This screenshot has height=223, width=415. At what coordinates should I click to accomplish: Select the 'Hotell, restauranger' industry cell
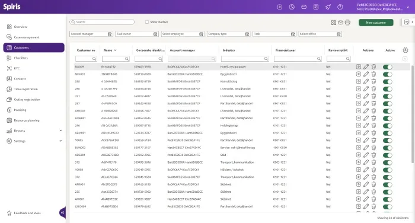[x=233, y=67]
